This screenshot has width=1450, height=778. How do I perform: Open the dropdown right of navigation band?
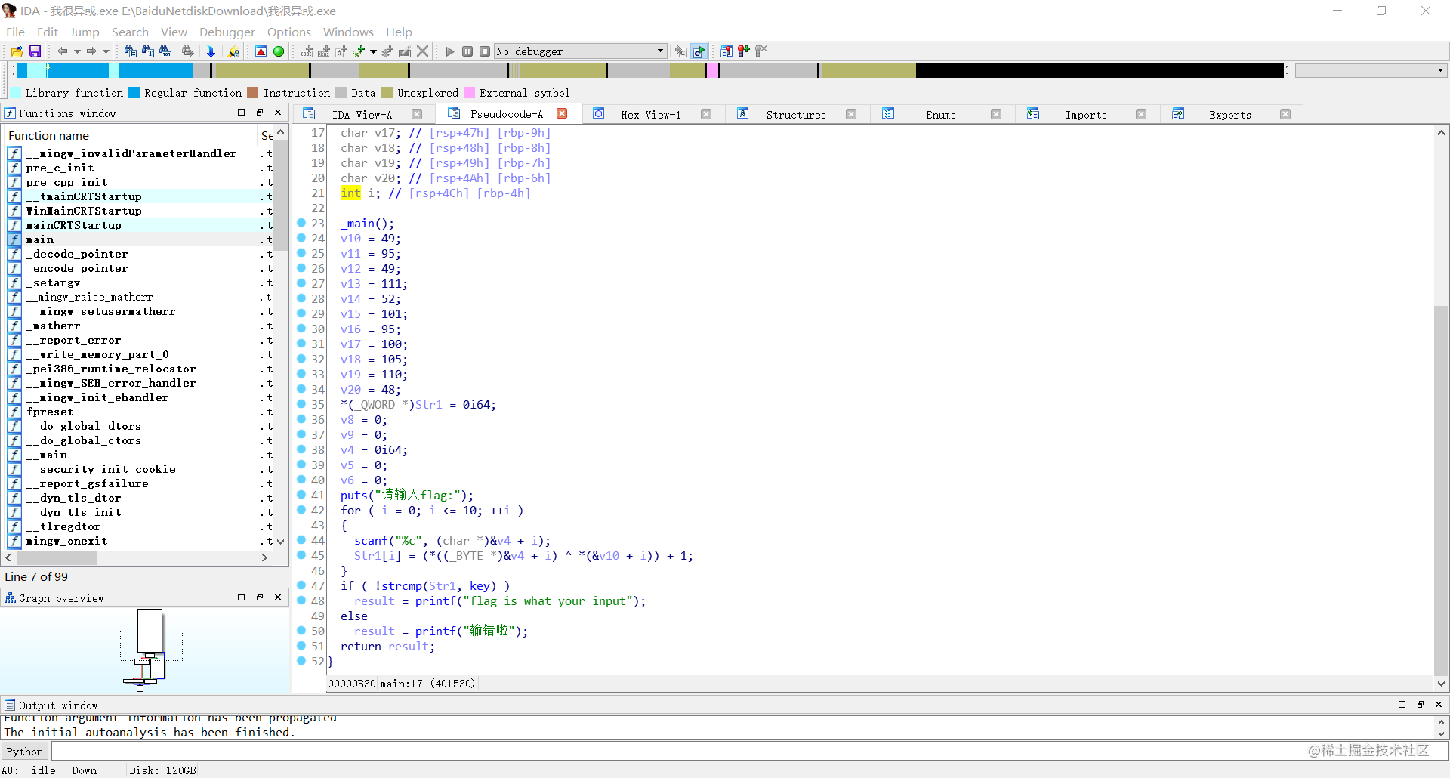tap(1440, 70)
